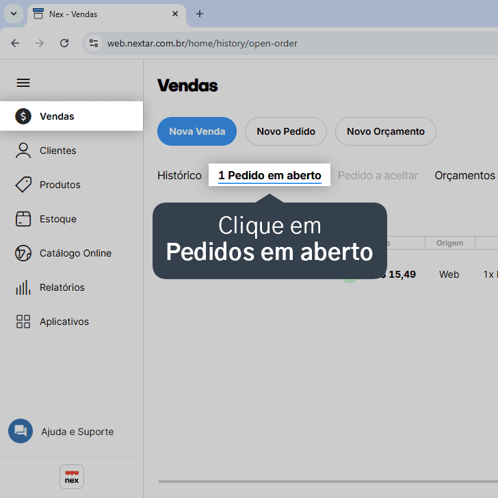This screenshot has width=498, height=498.
Task: Open the Ajuda e Suporte chat icon
Action: (x=21, y=431)
